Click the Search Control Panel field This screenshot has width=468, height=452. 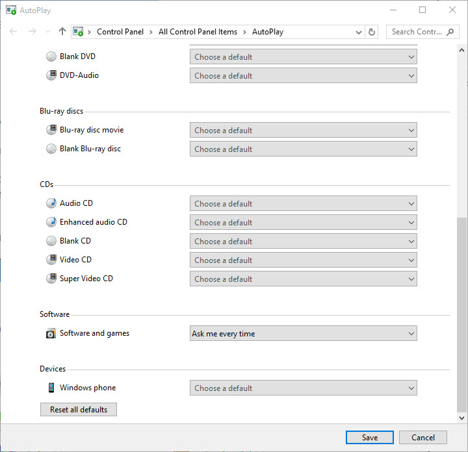(x=417, y=32)
